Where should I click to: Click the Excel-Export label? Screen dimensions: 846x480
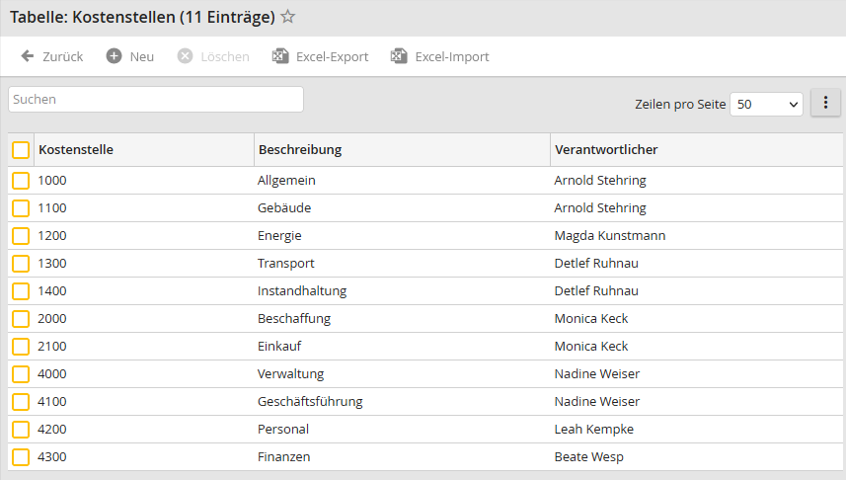coord(332,56)
